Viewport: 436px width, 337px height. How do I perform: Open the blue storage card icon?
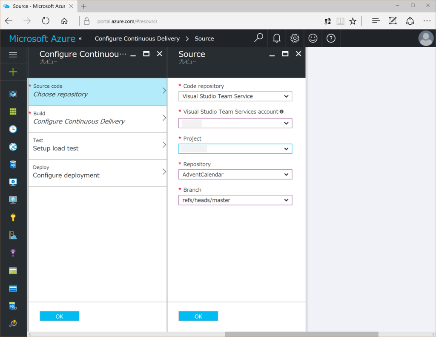tap(13, 288)
